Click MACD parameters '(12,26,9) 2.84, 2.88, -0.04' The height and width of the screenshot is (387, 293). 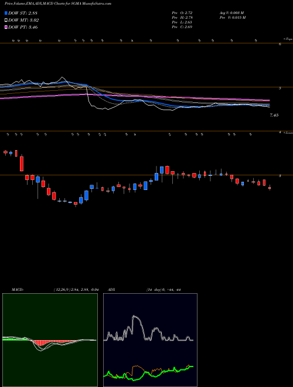76,290
